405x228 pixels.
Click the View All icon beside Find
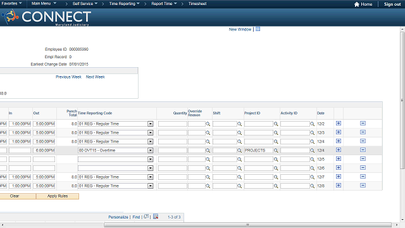tap(146, 217)
